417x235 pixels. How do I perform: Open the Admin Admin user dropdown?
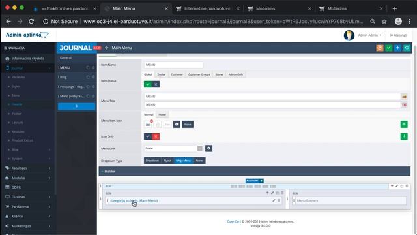tap(369, 35)
